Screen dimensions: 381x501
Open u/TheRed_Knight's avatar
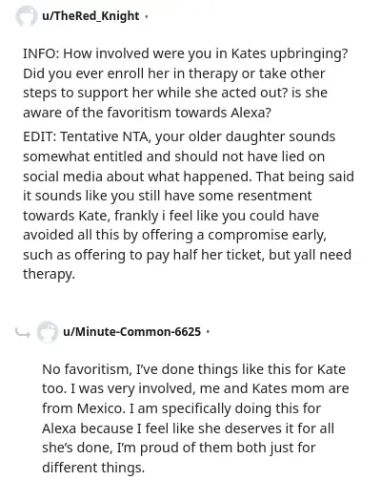(26, 16)
